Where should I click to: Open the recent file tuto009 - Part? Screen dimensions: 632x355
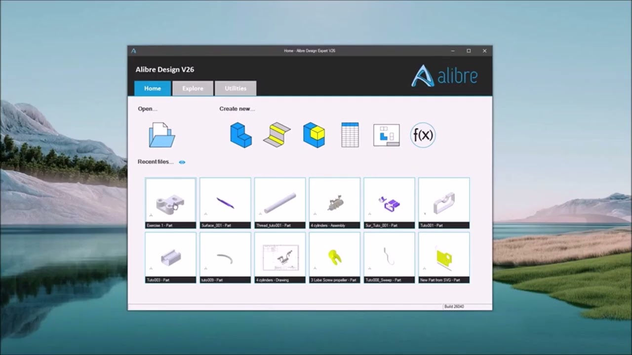[x=225, y=257]
